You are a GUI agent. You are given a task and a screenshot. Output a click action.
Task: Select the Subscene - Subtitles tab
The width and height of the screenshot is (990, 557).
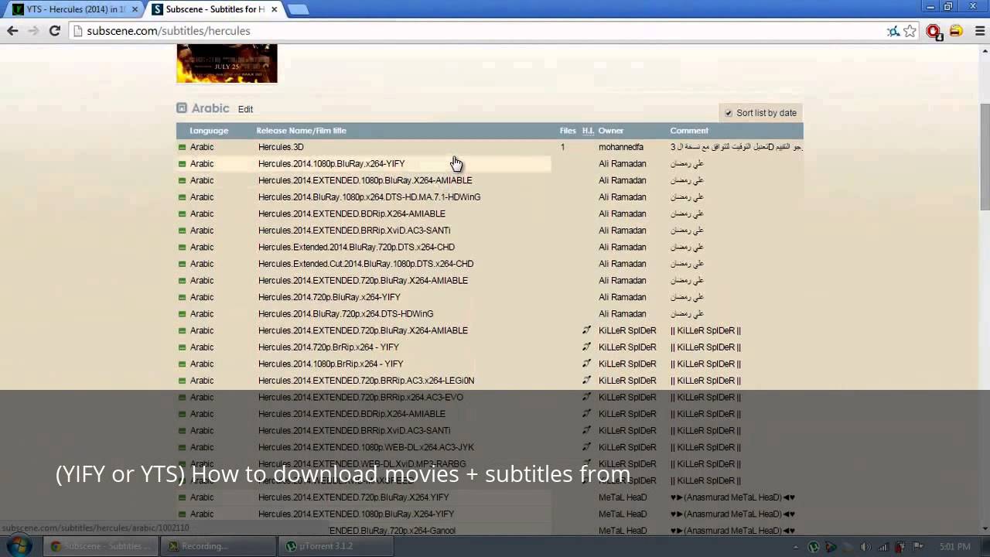point(214,9)
